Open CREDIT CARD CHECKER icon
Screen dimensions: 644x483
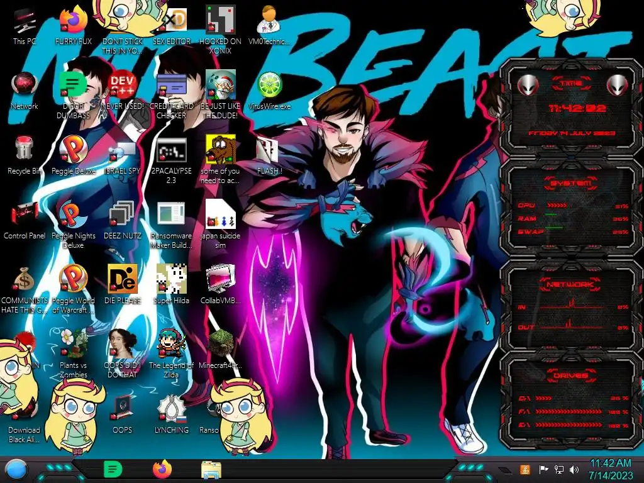(172, 86)
